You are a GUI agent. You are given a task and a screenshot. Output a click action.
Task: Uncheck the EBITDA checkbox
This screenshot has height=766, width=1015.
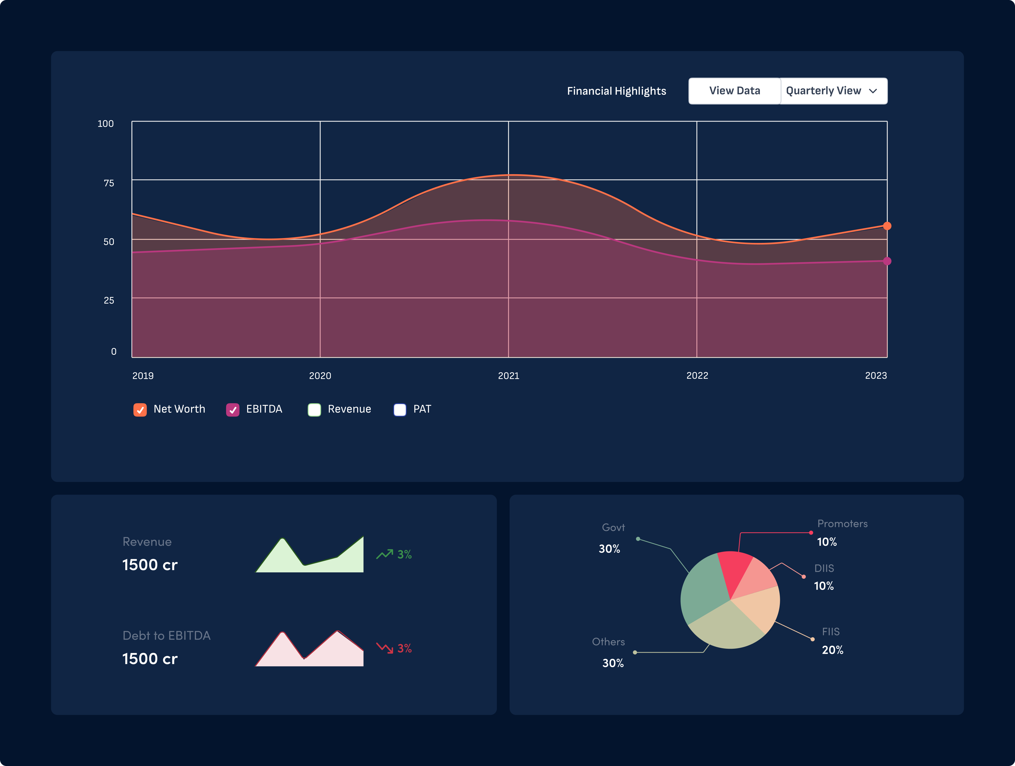click(233, 409)
